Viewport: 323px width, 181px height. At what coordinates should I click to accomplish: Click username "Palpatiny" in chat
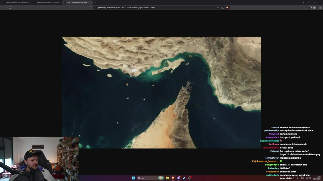click(x=274, y=168)
